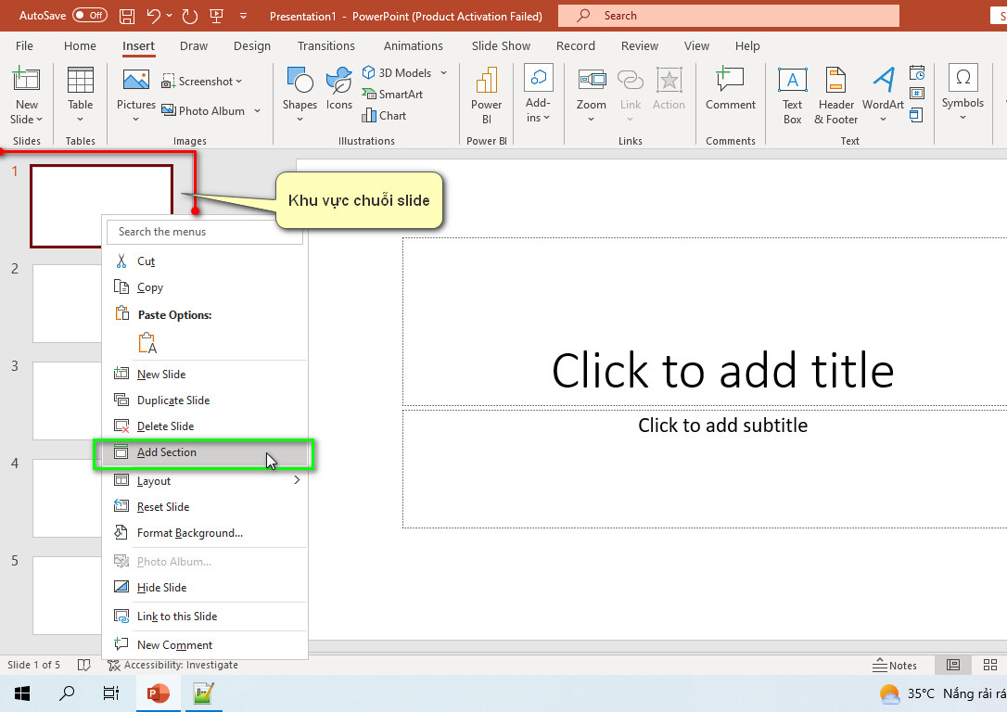Click the Date & Time icon
The height and width of the screenshot is (712, 1007).
(x=917, y=72)
